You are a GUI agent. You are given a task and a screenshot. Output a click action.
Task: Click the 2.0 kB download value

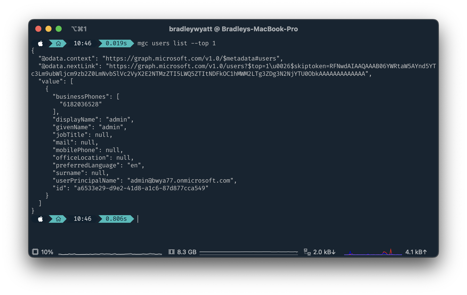pyautogui.click(x=324, y=252)
